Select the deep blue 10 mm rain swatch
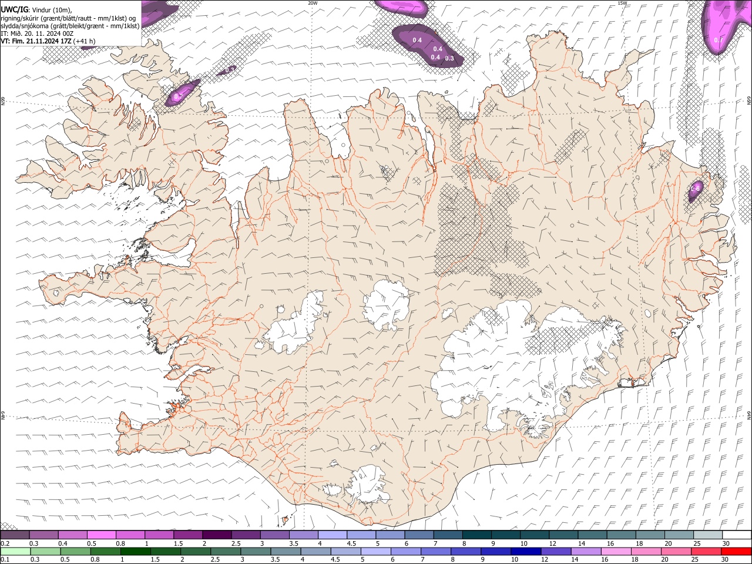This screenshot has height=564, width=752. click(x=525, y=551)
